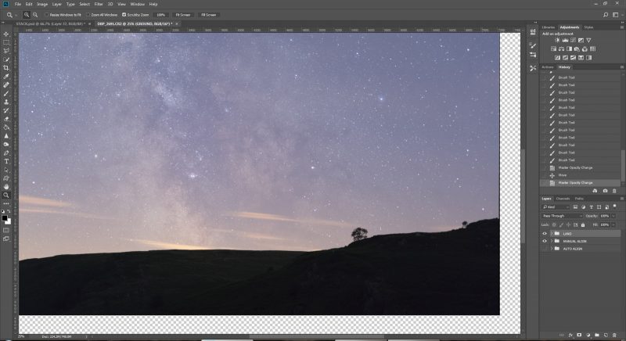The width and height of the screenshot is (626, 341).
Task: Select the Crop tool
Action: tap(6, 68)
